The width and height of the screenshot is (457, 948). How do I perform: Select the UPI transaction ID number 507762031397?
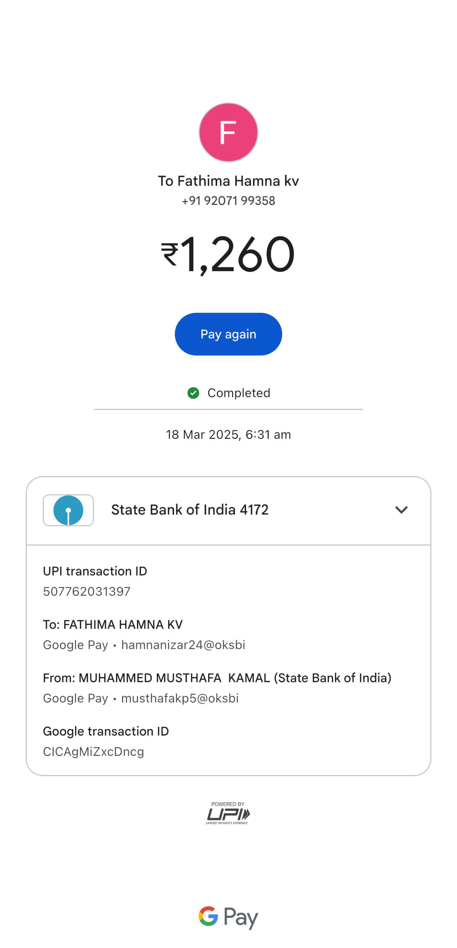(x=86, y=591)
